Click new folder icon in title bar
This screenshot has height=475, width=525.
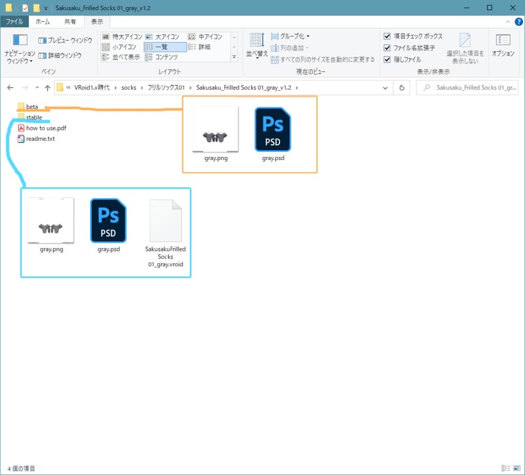(36, 8)
